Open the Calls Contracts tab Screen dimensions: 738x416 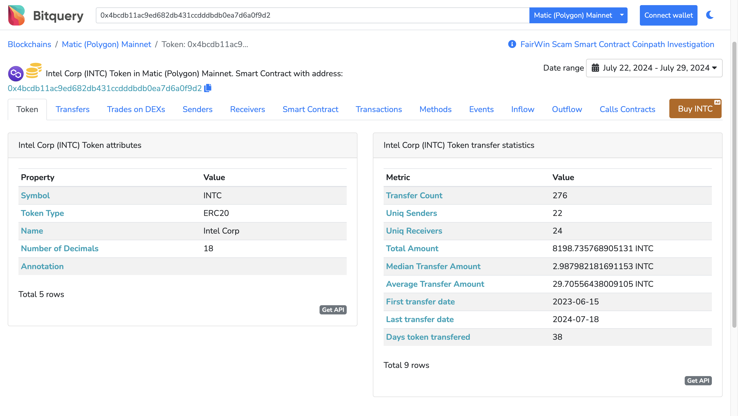pos(627,109)
